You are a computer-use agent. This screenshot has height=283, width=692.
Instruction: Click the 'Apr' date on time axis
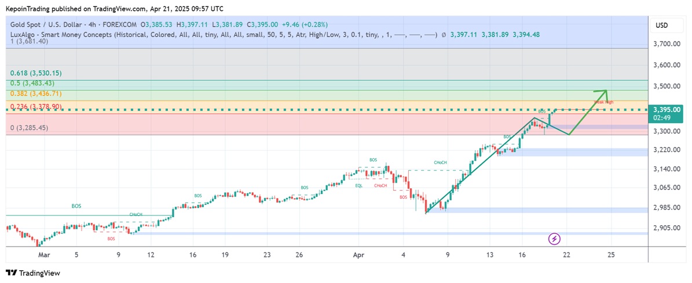coord(358,254)
